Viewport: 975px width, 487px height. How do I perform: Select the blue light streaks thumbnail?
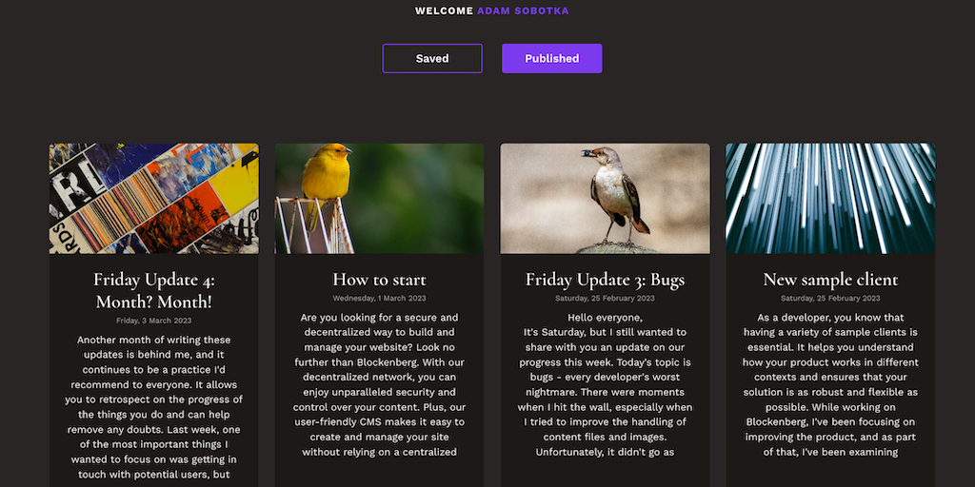tap(830, 199)
